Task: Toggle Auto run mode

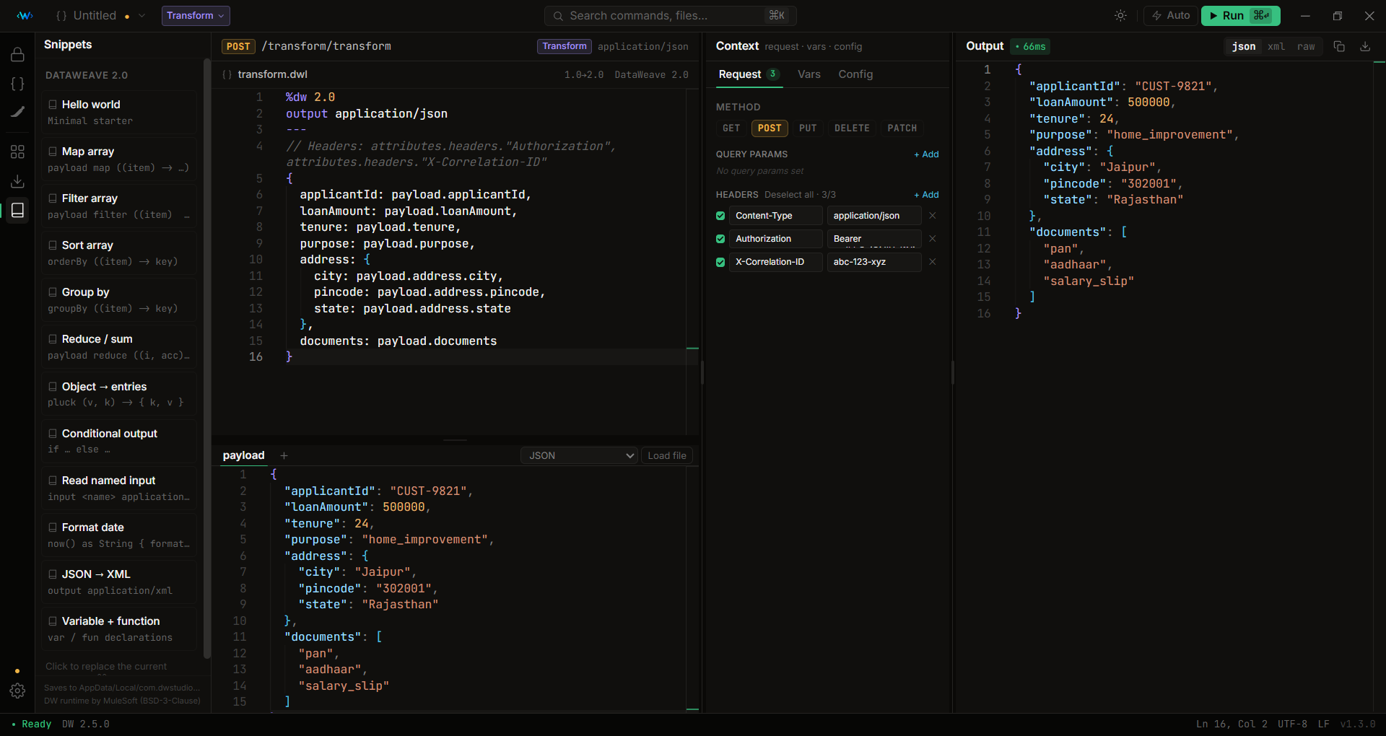Action: pos(1171,16)
